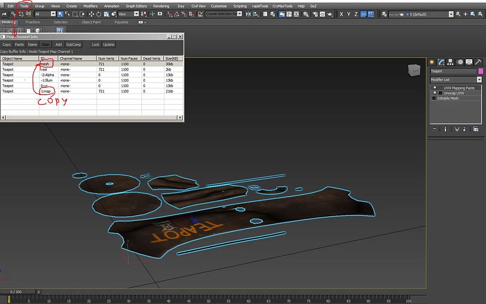Click the Mirror tool icon
Screen dimensions: 486x304
pos(248,14)
